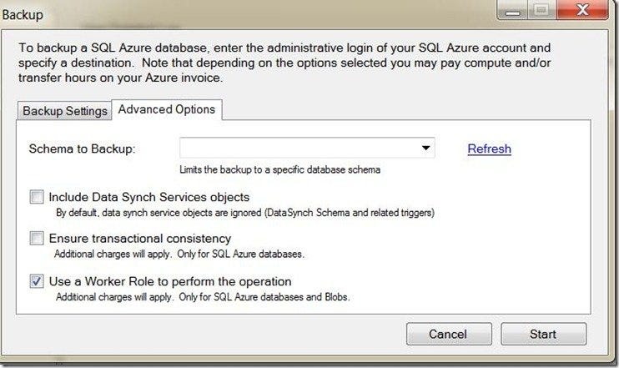
Task: Enable Include Data Synch Services objects
Action: tap(37, 197)
